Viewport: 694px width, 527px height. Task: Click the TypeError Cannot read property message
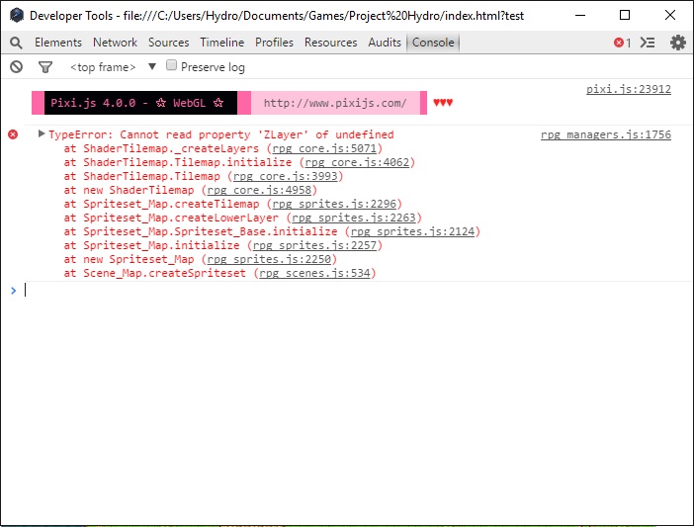click(x=220, y=134)
